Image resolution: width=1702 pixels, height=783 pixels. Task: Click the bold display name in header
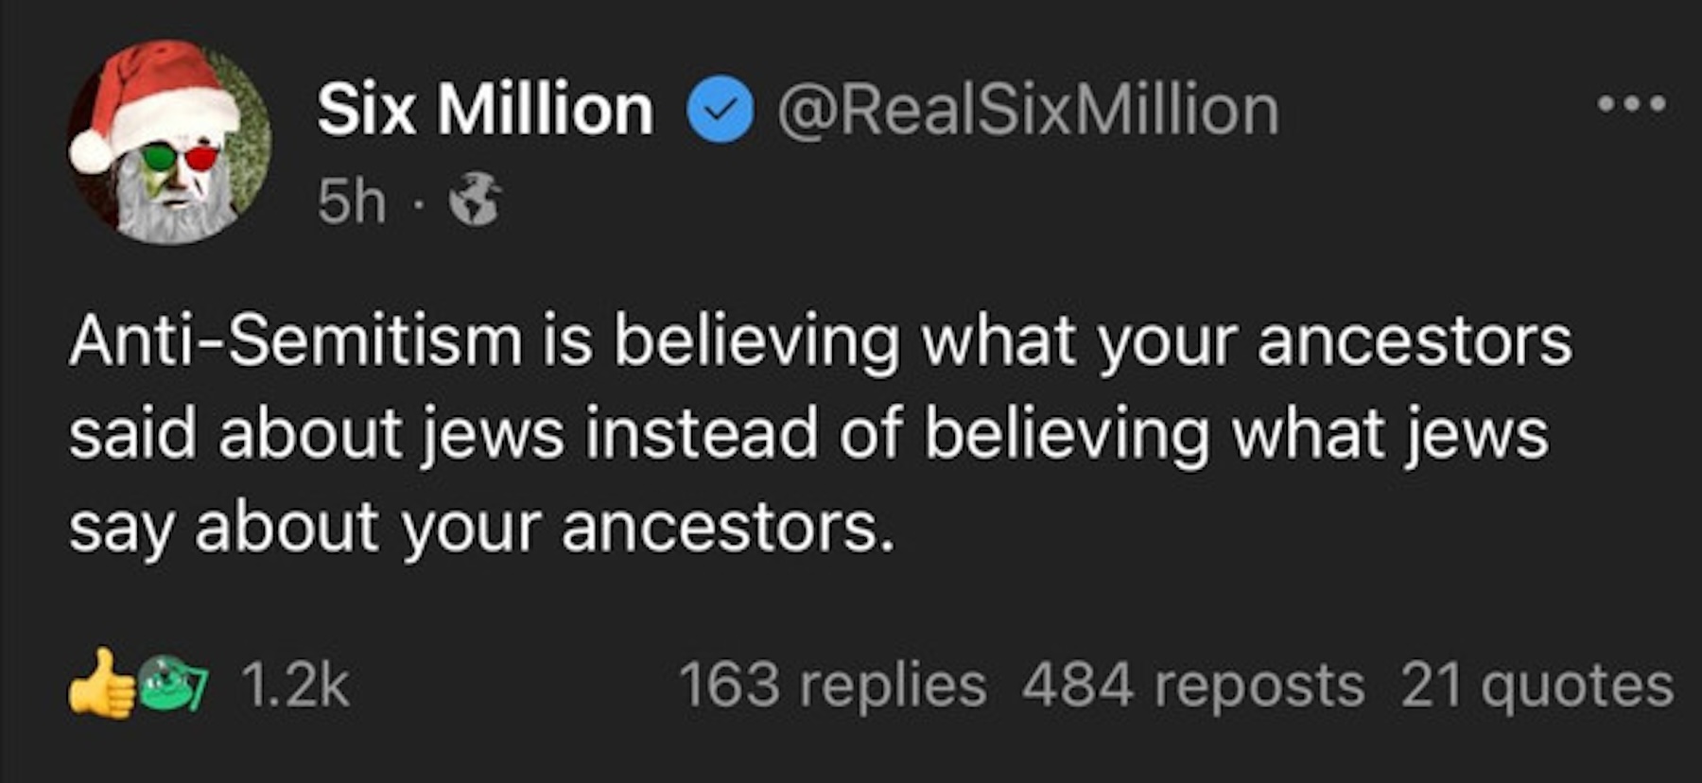(x=484, y=110)
